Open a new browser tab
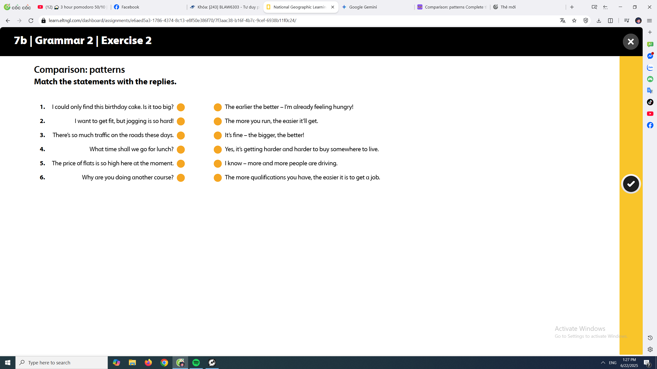657x369 pixels. (x=572, y=7)
